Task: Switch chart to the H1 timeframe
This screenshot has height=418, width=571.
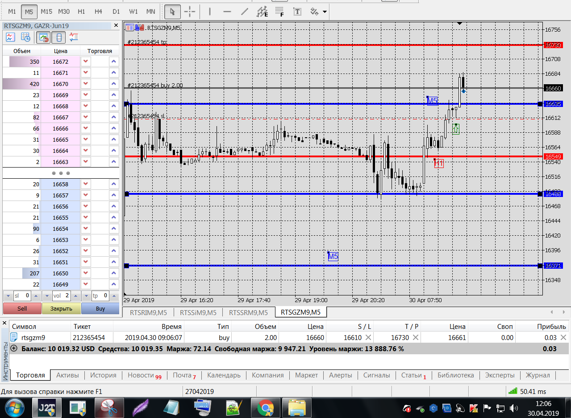Action: (81, 11)
